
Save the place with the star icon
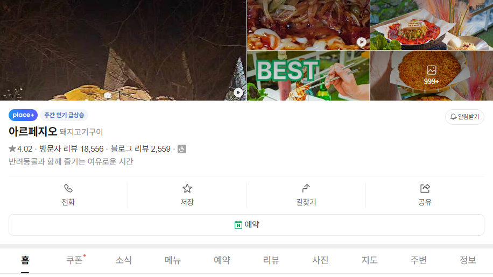pos(187,188)
